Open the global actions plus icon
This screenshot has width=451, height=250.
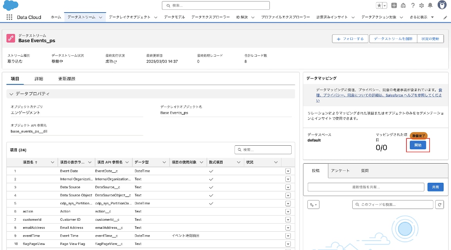click(394, 5)
